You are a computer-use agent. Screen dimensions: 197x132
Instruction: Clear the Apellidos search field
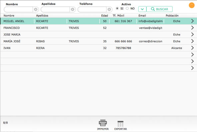click(x=72, y=9)
